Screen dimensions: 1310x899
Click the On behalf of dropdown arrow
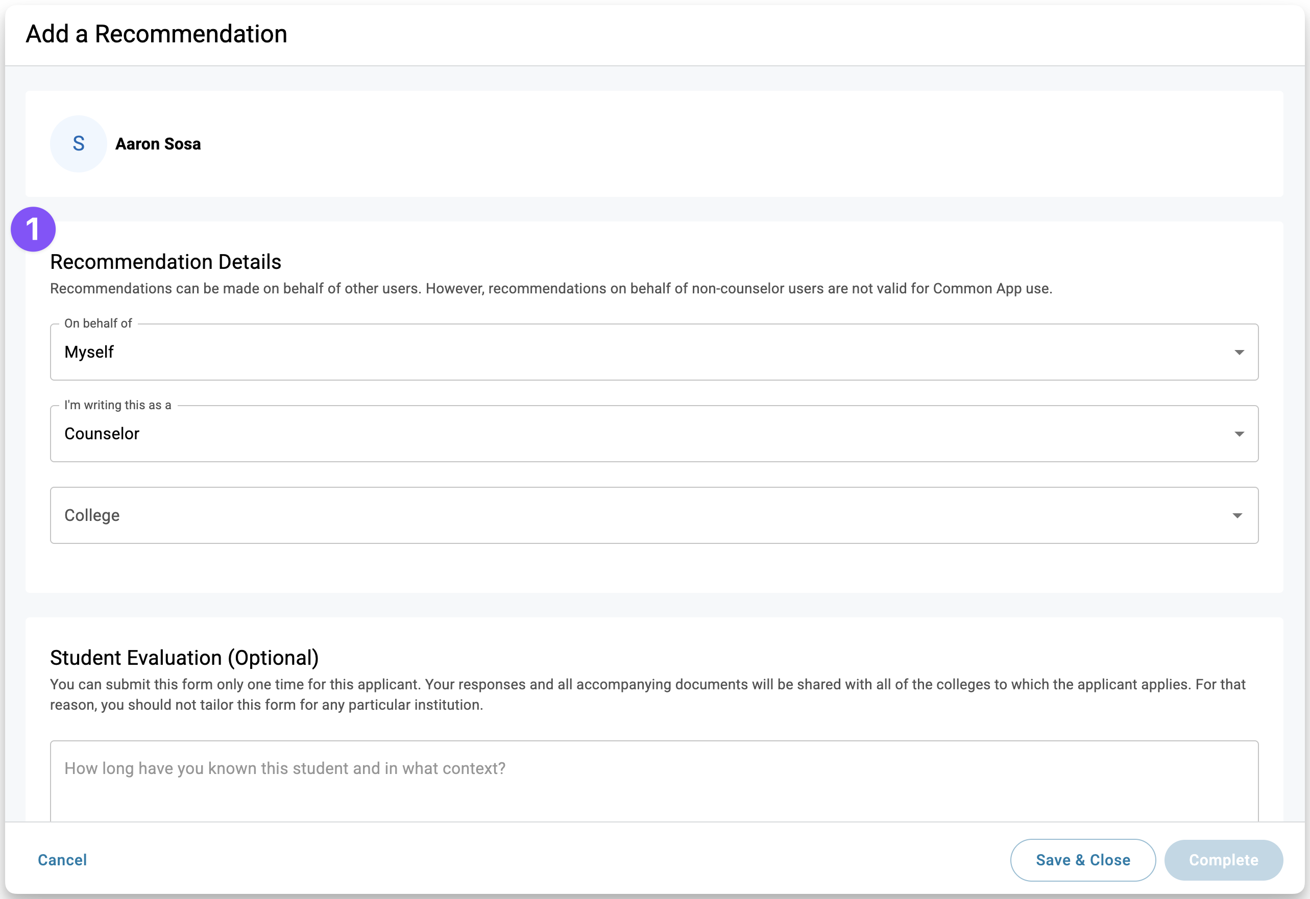tap(1239, 352)
